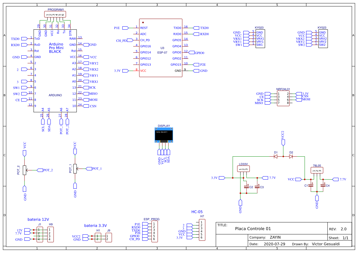Click the ESP_PROG six-pin header
This screenshot has width=358, height=253.
click(155, 232)
